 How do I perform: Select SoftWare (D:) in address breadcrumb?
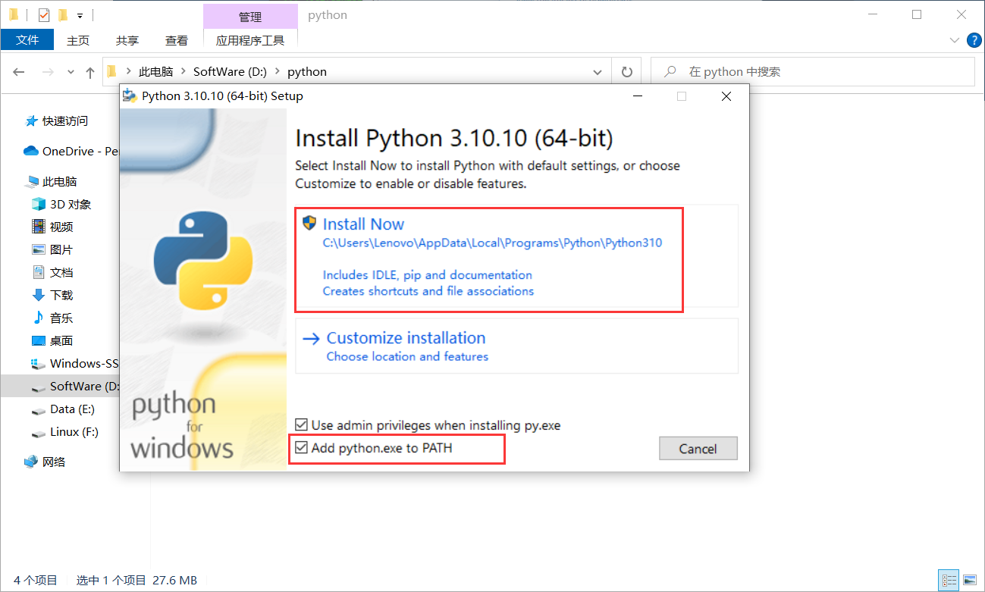click(x=230, y=72)
